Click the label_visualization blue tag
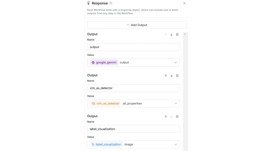 [106, 144]
